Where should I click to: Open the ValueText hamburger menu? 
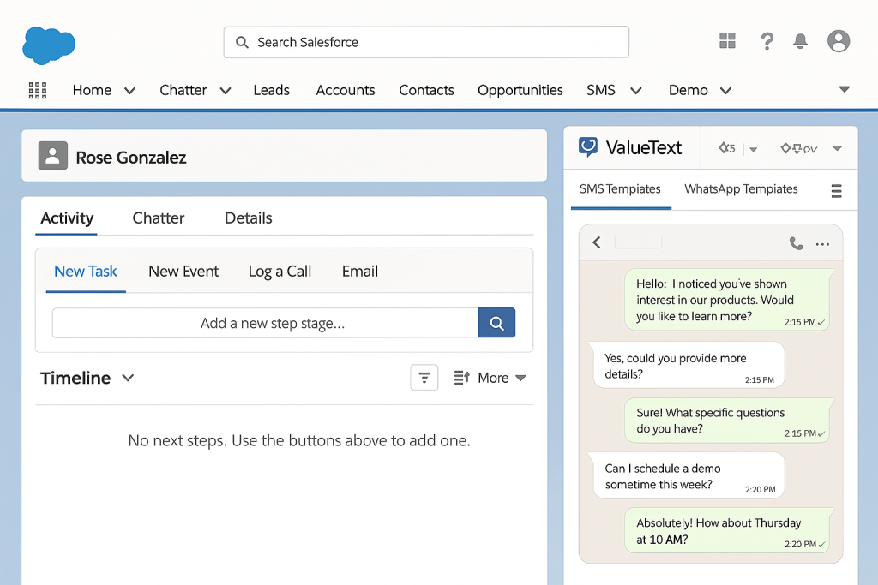pos(836,191)
